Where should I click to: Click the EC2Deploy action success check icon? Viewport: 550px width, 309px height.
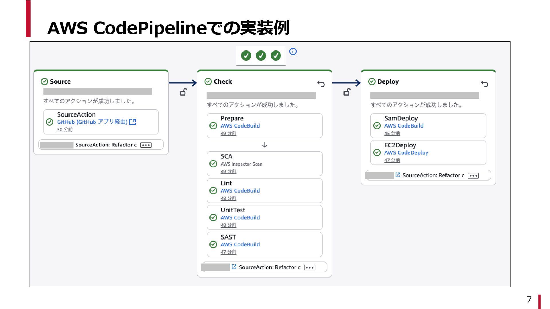click(377, 152)
